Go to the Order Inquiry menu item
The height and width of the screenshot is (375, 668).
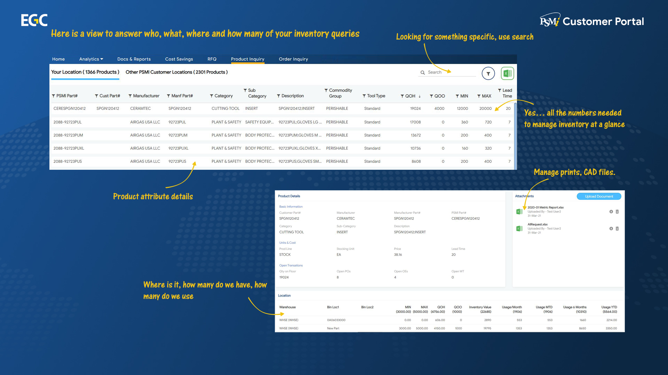click(293, 59)
